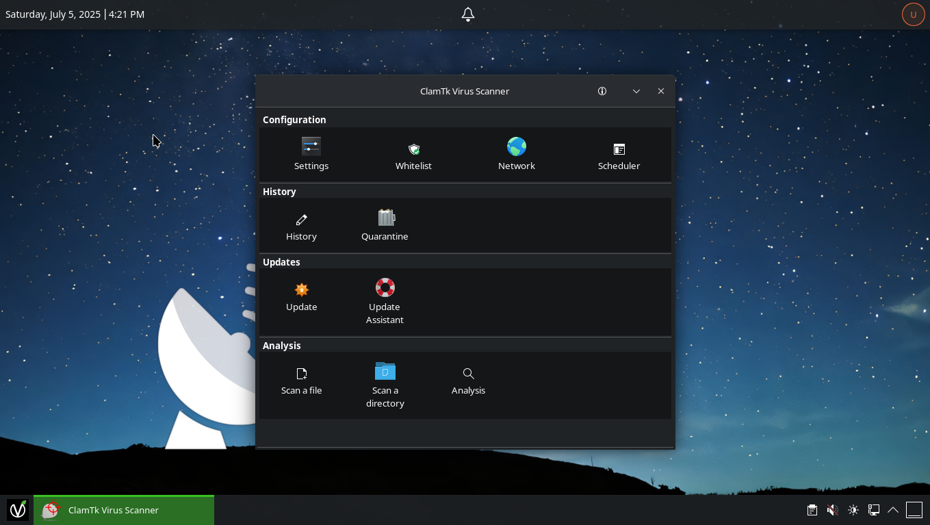This screenshot has height=525, width=930.
Task: Click the Updates section heading
Action: coord(281,262)
